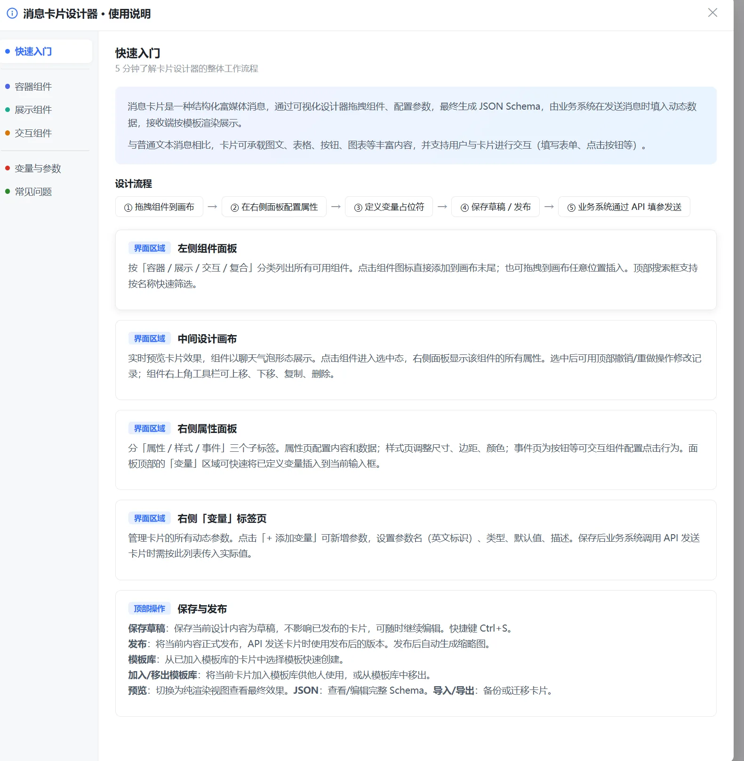Click the 保存与发布 card heading
Image resolution: width=744 pixels, height=761 pixels.
(202, 609)
